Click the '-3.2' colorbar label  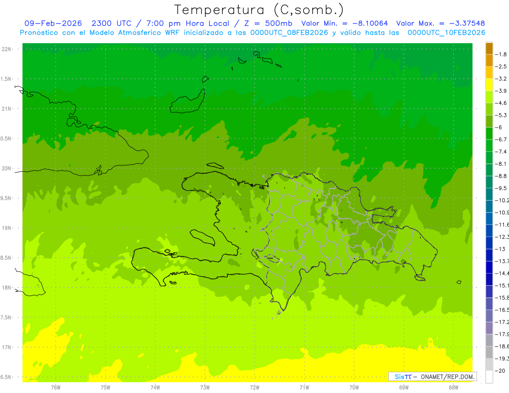(x=501, y=79)
